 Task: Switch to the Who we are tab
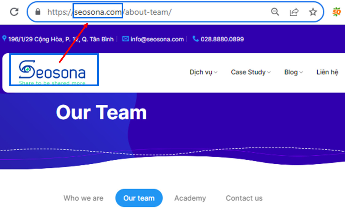(83, 198)
